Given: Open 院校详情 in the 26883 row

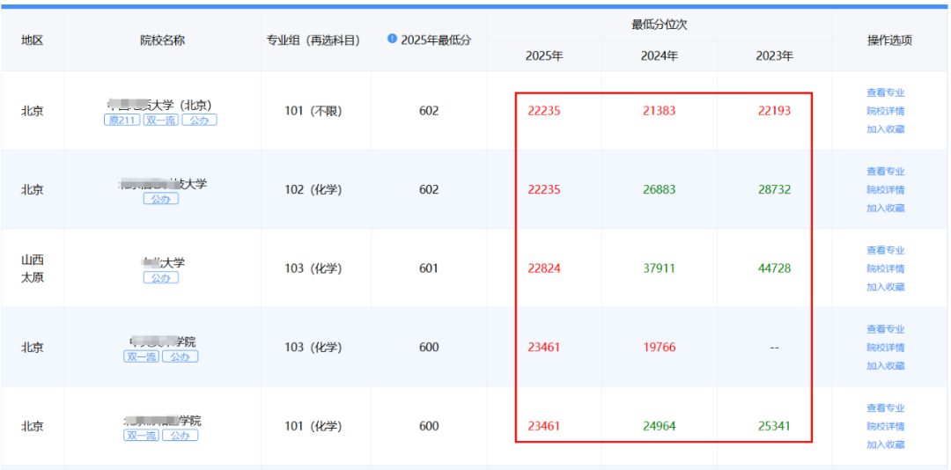Looking at the screenshot, I should point(886,190).
